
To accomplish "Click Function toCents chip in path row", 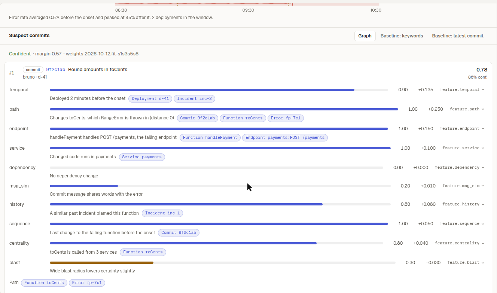I will coord(243,118).
